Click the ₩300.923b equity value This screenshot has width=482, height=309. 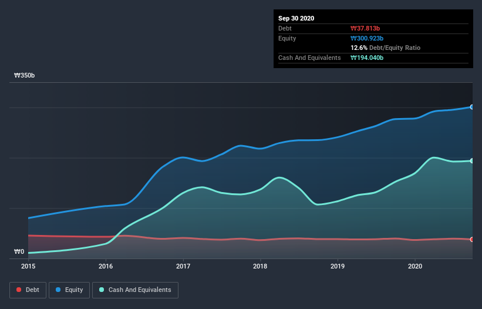coord(367,38)
